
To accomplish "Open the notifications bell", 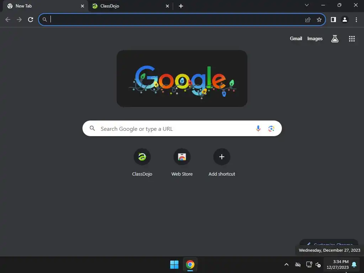I will point(354,264).
